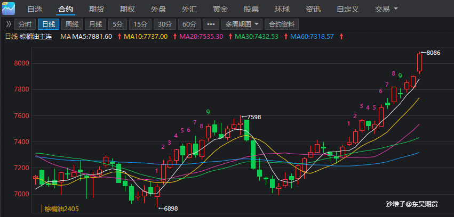Screen dimensions: 454x217
Task: Click the red up arrow after MA60 value
Action: (341, 37)
